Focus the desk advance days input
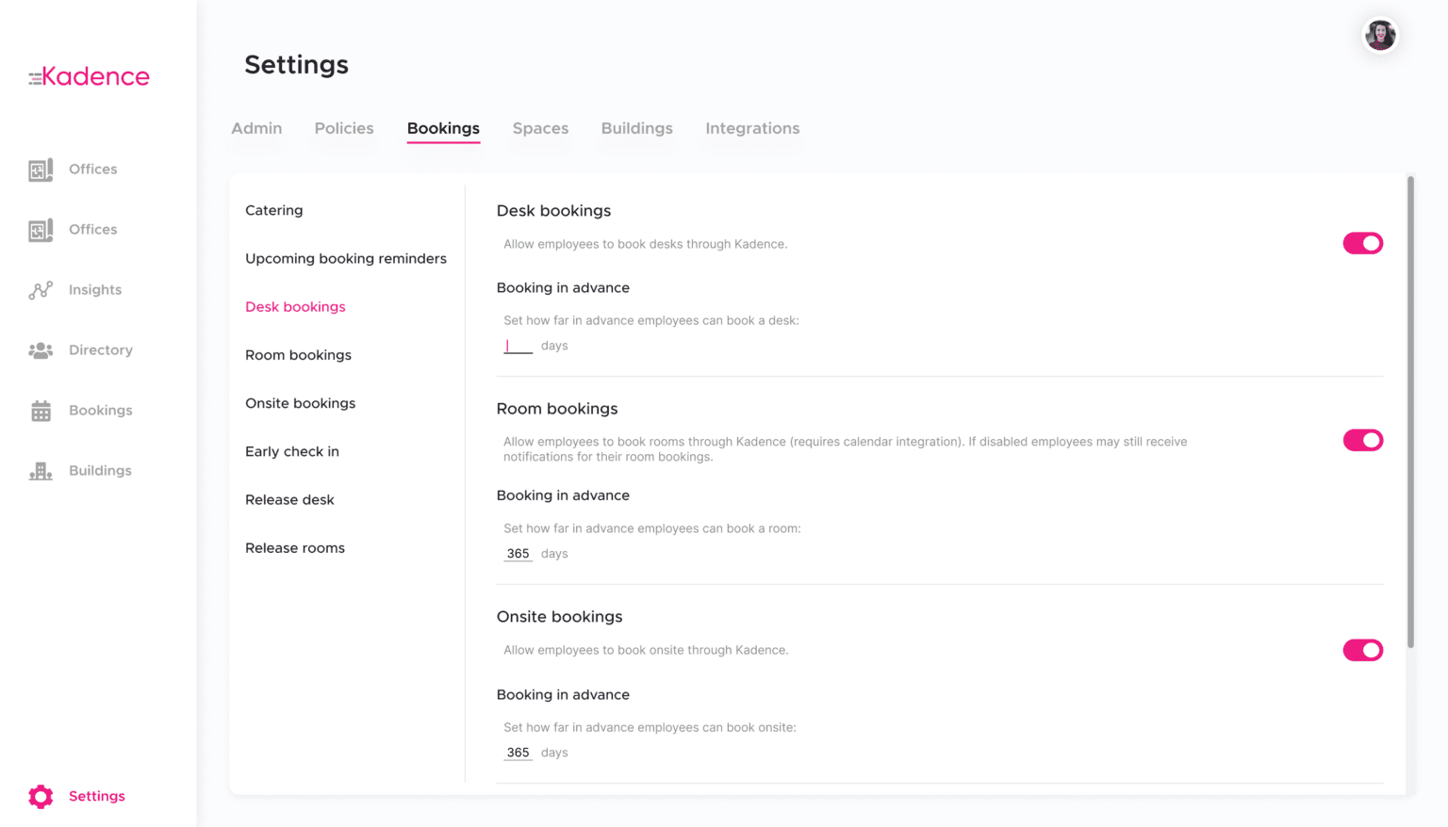The image size is (1448, 827). coord(518,346)
